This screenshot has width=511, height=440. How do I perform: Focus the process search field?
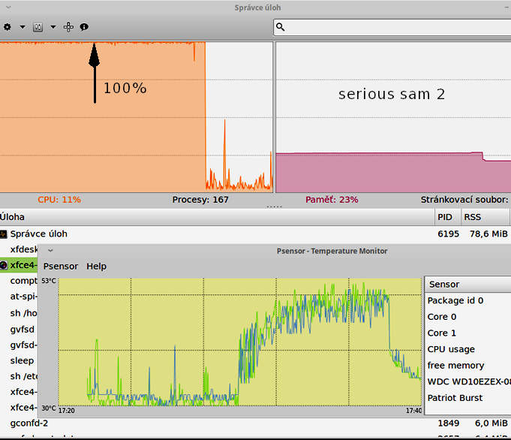[390, 27]
